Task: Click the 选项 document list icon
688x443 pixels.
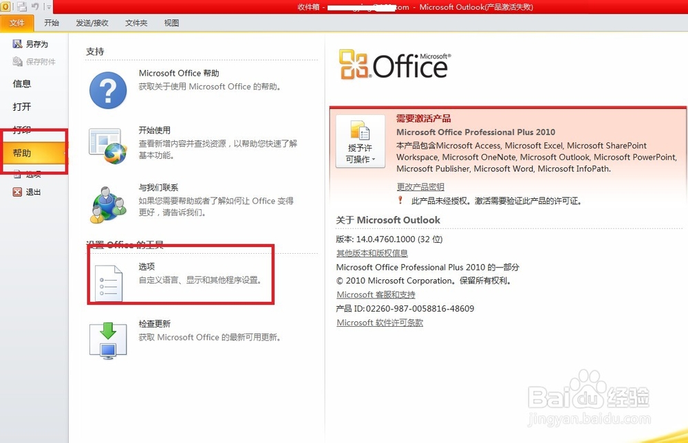Action: (109, 283)
